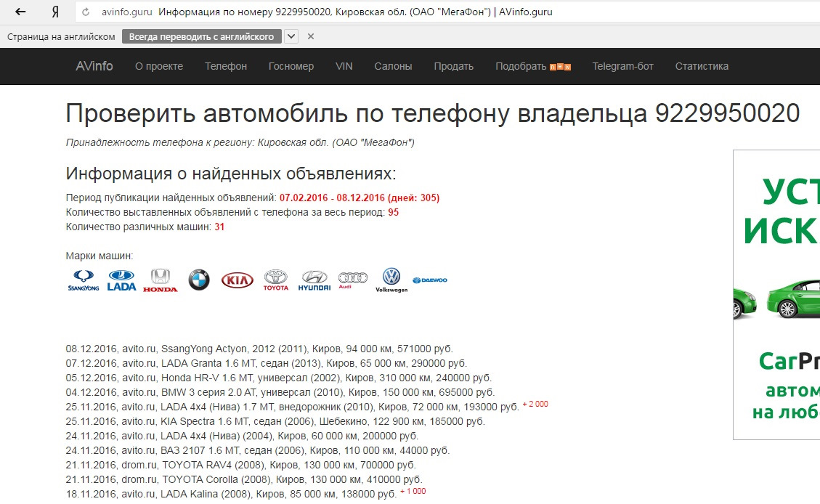
Task: Select the 'Госномер' menu item
Action: click(x=291, y=66)
